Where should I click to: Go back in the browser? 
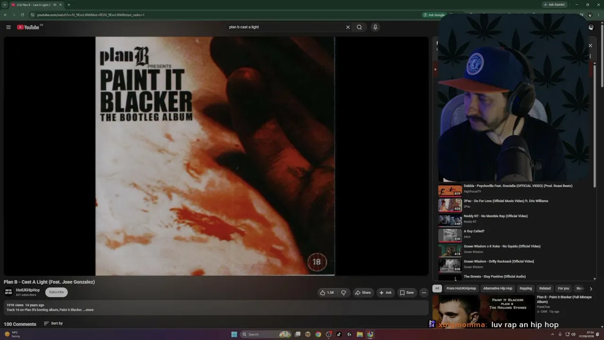pos(5,15)
